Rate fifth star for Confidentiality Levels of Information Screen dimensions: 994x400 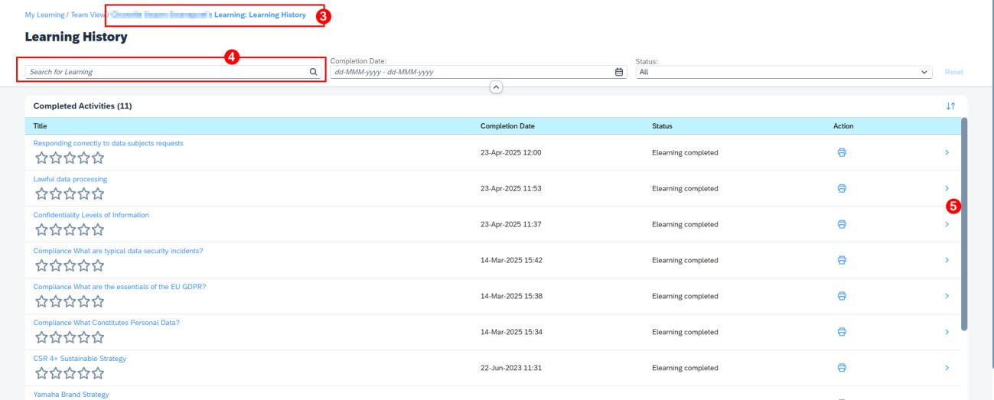click(97, 231)
